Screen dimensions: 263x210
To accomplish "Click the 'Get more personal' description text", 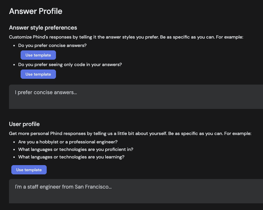I will click(130, 134).
